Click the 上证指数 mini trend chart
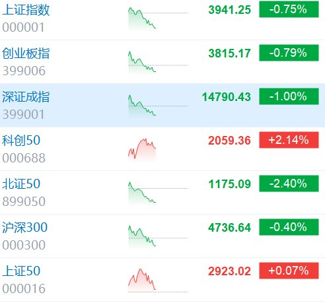 [x=158, y=18]
